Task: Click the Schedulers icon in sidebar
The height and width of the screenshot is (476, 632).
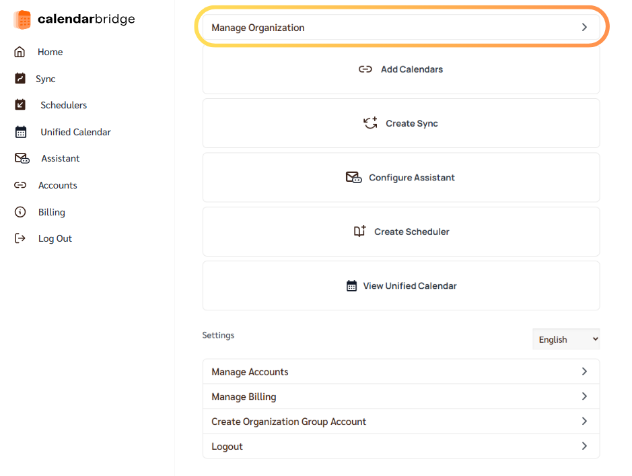Action: tap(20, 105)
